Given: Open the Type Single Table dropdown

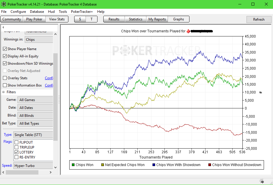Looking at the screenshot, I should [x=33, y=135].
